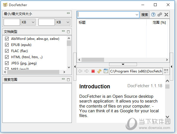Open maximum file size unit dropdown
Screen dimensions: 177x134
[63, 22]
